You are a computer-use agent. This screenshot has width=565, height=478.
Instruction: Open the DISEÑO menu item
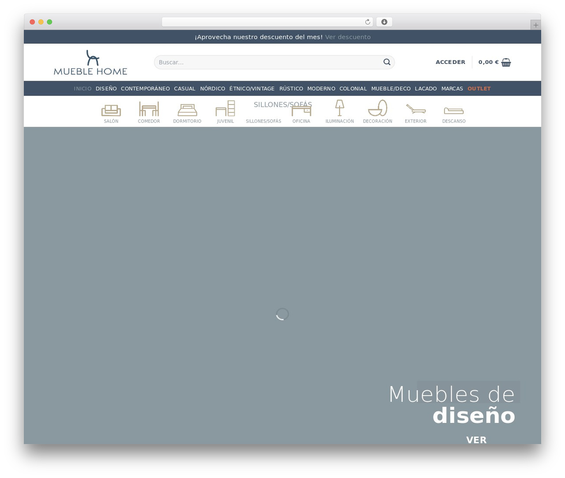coord(106,89)
